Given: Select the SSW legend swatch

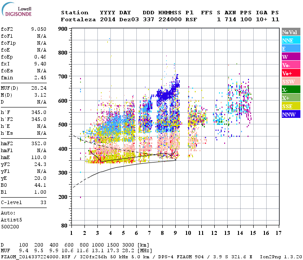Looking at the screenshot, I should (x=291, y=81).
